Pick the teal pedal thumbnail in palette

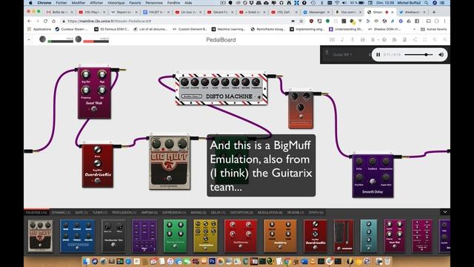click(369, 236)
